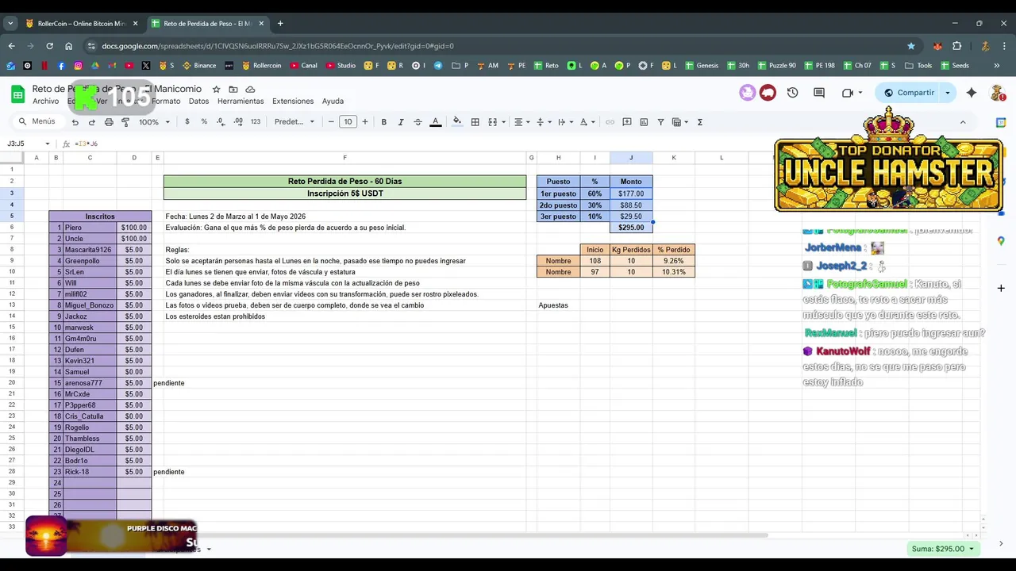Open the fill color bucket

(x=456, y=122)
